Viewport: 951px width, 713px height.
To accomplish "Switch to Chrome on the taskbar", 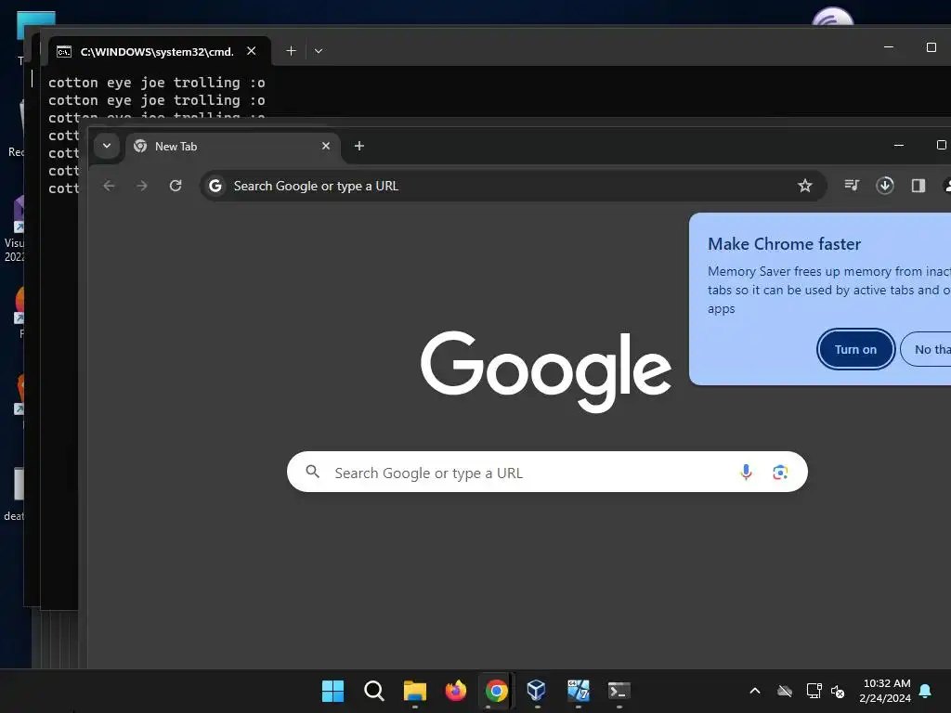I will click(x=496, y=691).
